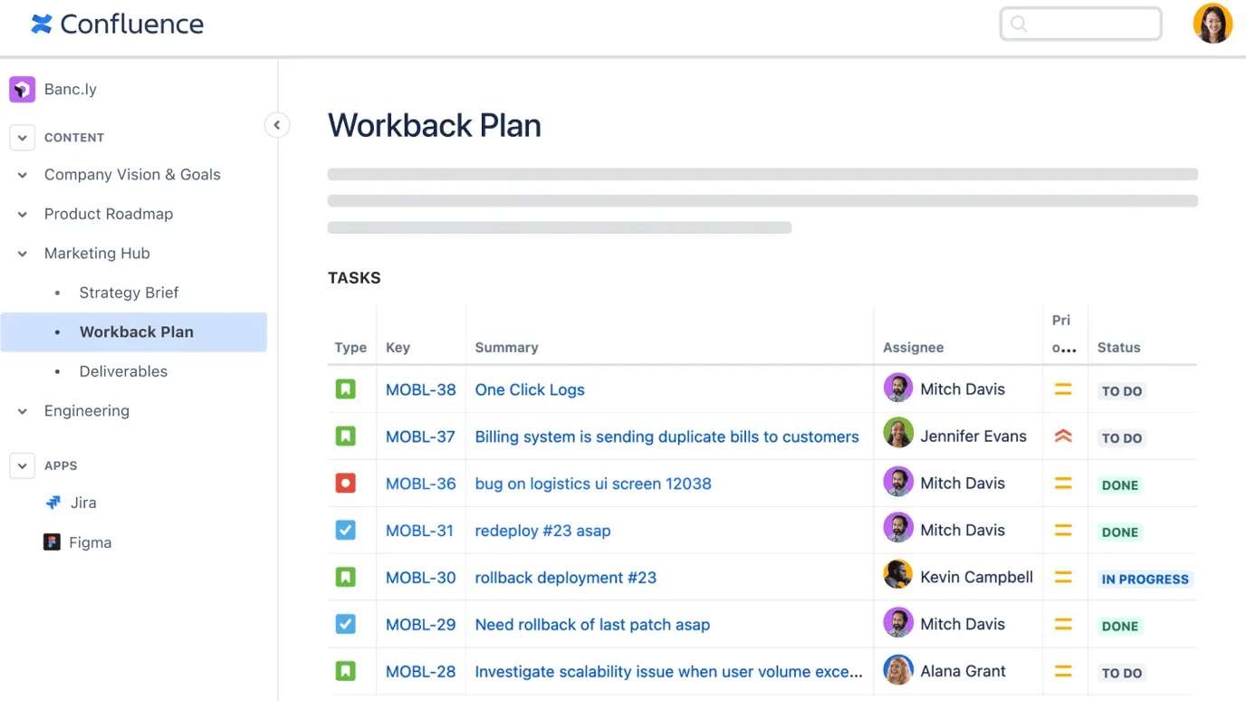
Task: Click the search field in header
Action: click(1081, 24)
